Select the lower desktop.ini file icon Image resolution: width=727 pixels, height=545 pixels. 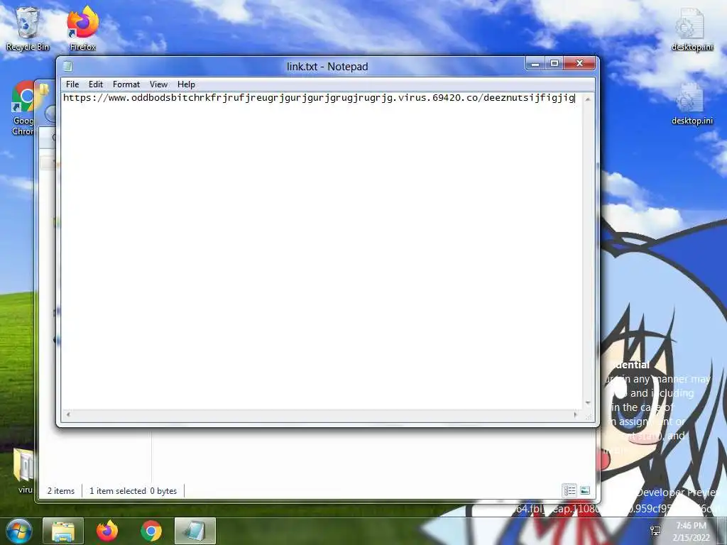click(x=692, y=104)
